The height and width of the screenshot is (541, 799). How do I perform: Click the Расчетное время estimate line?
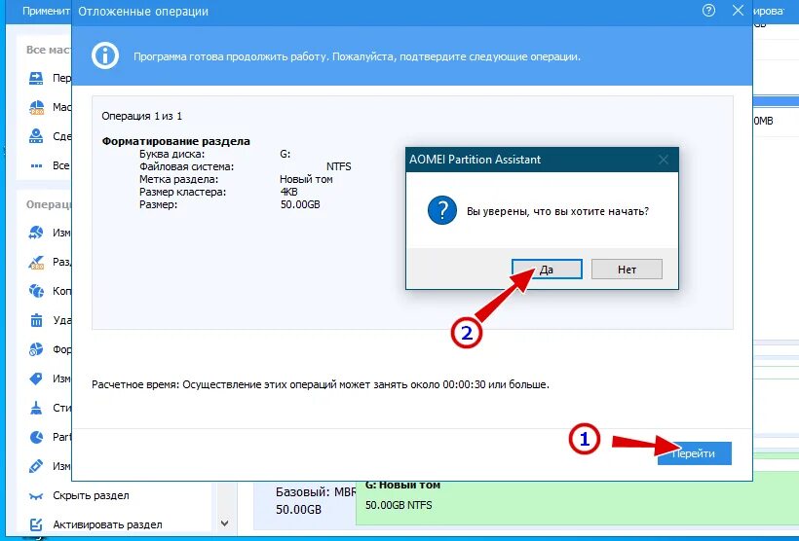[x=321, y=384]
